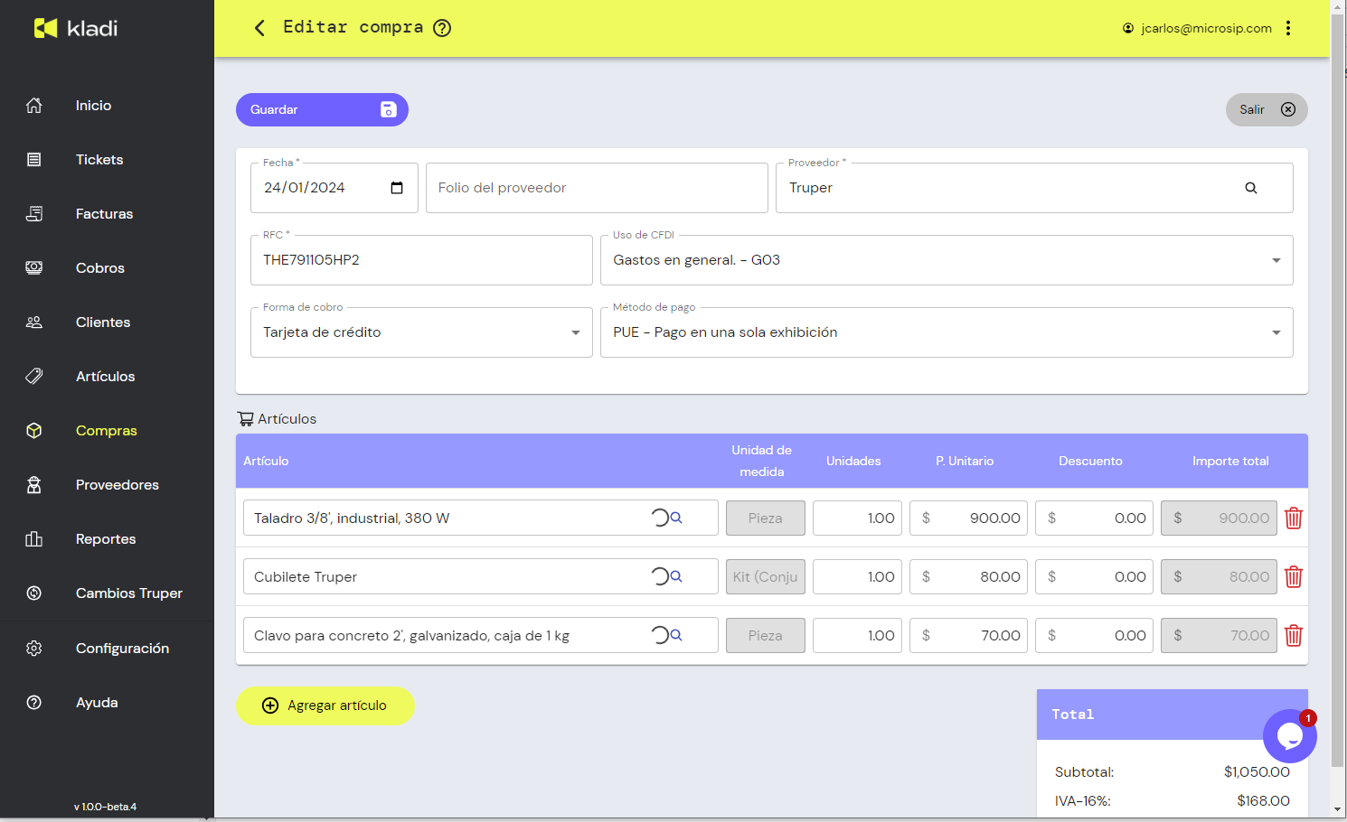Search articles in the Clavo para concreto row
This screenshot has height=822, width=1347.
pos(676,636)
